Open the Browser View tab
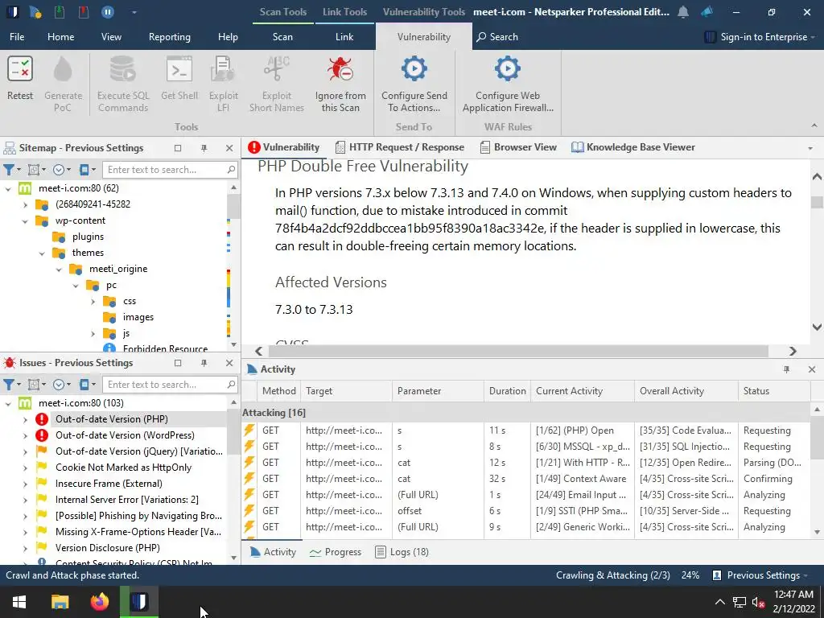824x618 pixels. click(x=518, y=148)
